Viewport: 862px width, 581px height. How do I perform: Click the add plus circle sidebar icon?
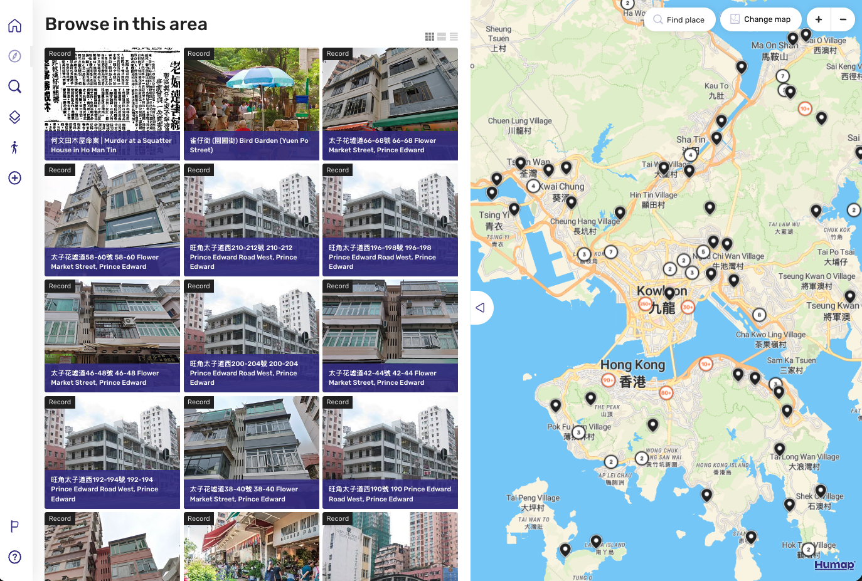(x=15, y=178)
